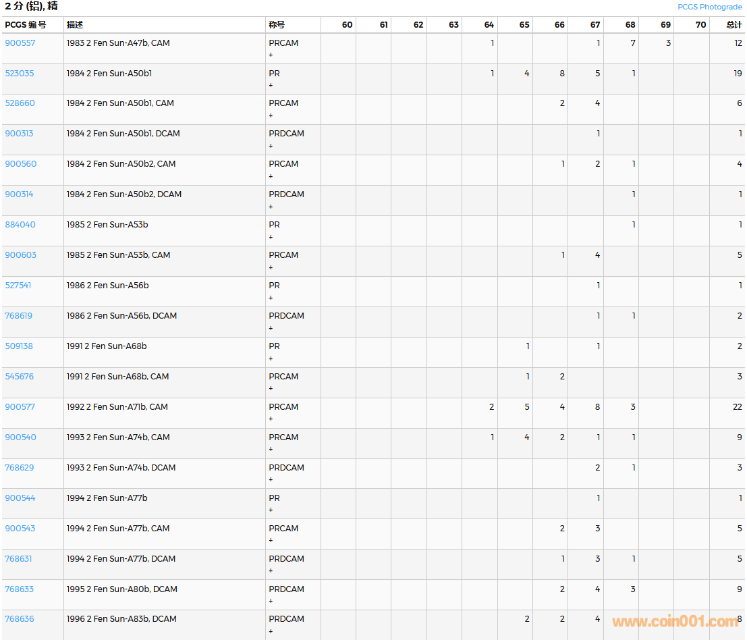
Task: Select PCGS number 768619 link
Action: 19,316
